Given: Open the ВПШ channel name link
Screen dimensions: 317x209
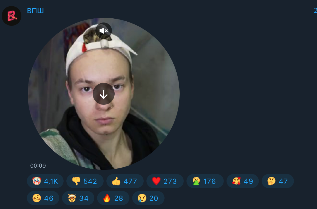Looking at the screenshot, I should click(35, 11).
